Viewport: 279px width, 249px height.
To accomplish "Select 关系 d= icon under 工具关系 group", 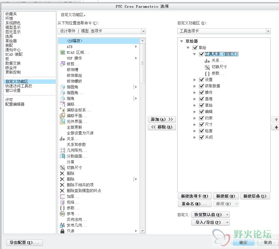I will point(207,61).
